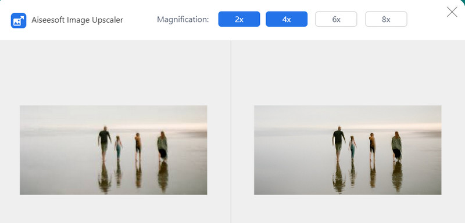Viewport: 465px width, 223px height.
Task: Click the vertical divider between the previews
Action: (231, 131)
